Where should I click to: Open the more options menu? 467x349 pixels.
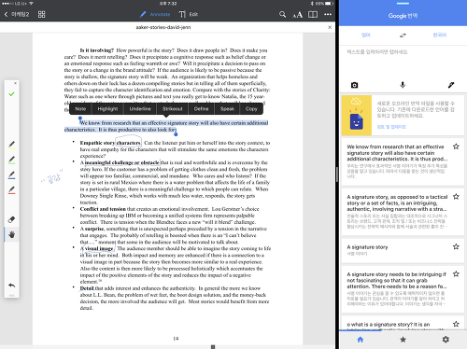(328, 14)
